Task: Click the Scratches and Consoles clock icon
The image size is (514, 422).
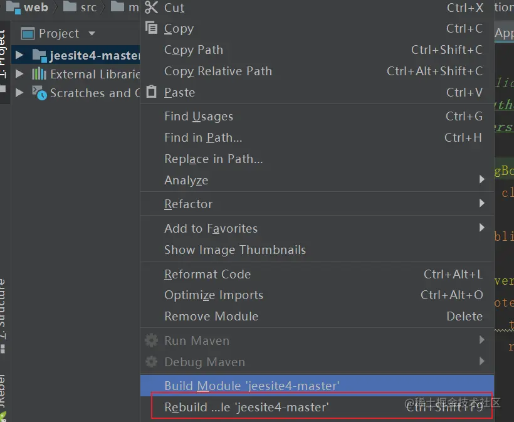Action: point(39,93)
